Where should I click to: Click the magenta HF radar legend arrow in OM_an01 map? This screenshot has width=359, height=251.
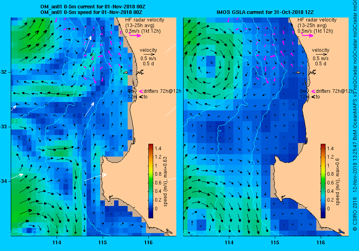(x=135, y=35)
